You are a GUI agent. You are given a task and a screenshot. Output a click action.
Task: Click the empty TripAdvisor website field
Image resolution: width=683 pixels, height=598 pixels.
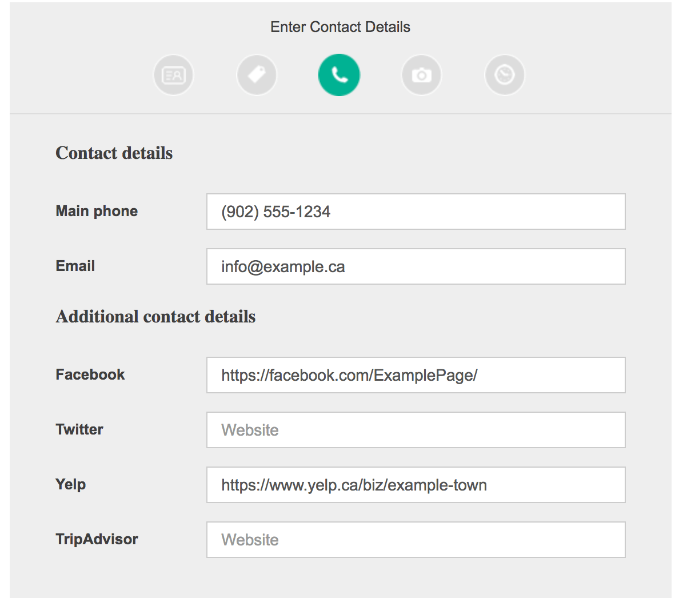point(416,540)
